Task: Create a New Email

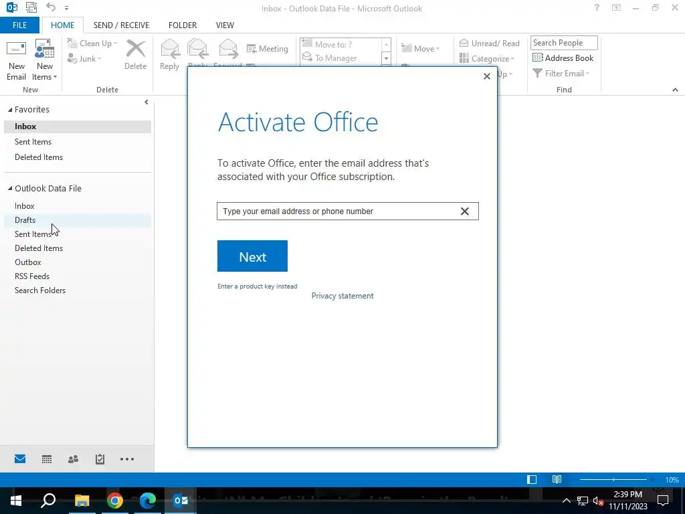Action: [x=16, y=61]
